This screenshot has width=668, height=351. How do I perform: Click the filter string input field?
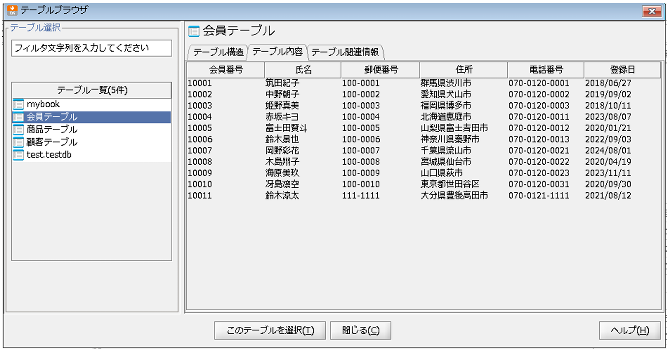click(x=91, y=48)
